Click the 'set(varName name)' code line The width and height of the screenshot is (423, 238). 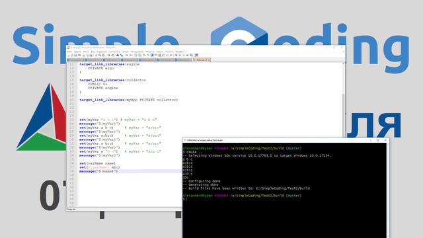tap(97, 163)
